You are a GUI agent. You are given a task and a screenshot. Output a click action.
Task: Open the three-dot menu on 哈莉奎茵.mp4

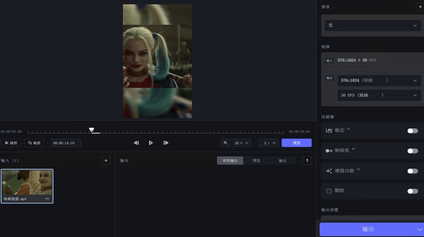[47, 199]
